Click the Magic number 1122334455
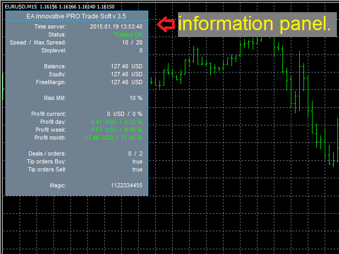The width and height of the screenshot is (339, 254). point(127,185)
